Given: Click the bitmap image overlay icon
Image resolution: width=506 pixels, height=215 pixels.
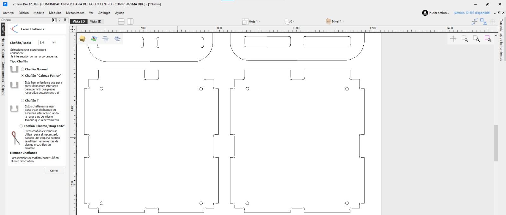Looking at the screenshot, I should [x=94, y=39].
